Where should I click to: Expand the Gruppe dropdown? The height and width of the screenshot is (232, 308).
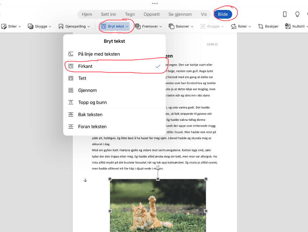212,26
